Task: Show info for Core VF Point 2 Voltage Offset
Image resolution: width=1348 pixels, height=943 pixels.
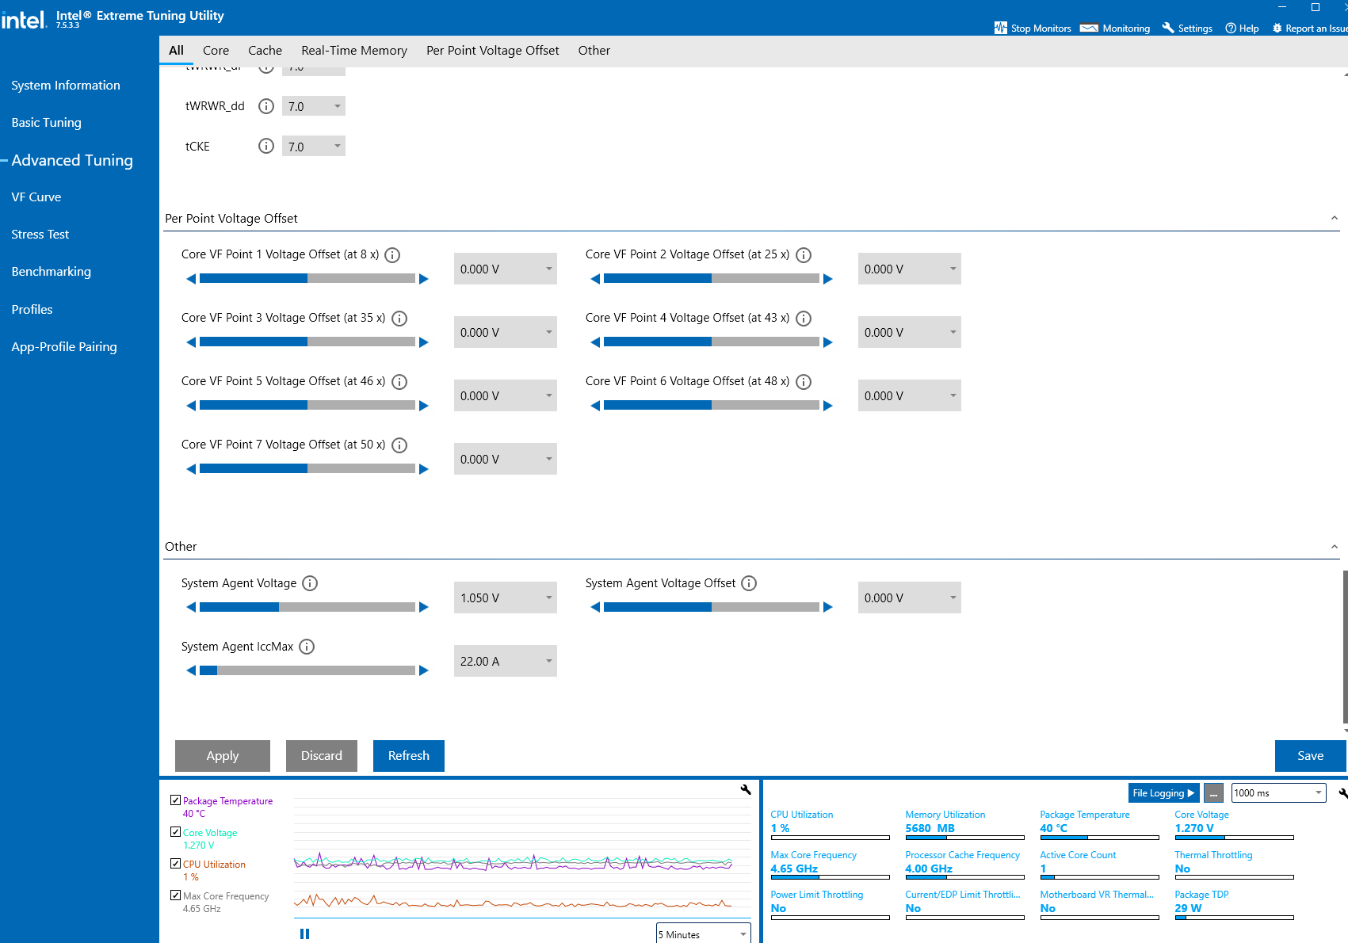Action: [x=804, y=255]
